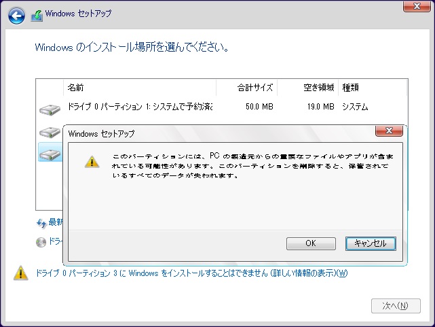Screen dimensions: 435x327
Task: Select the ドライブ 0 パーティション 1 row name
Action: (x=140, y=107)
